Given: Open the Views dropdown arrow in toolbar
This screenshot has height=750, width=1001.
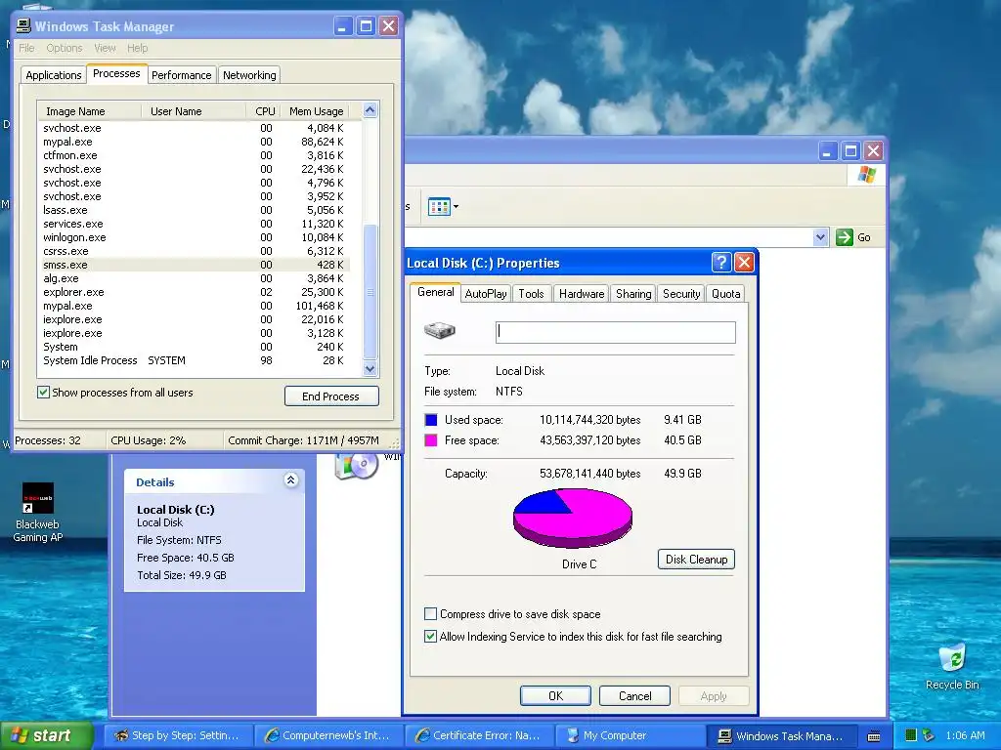Looking at the screenshot, I should tap(456, 207).
